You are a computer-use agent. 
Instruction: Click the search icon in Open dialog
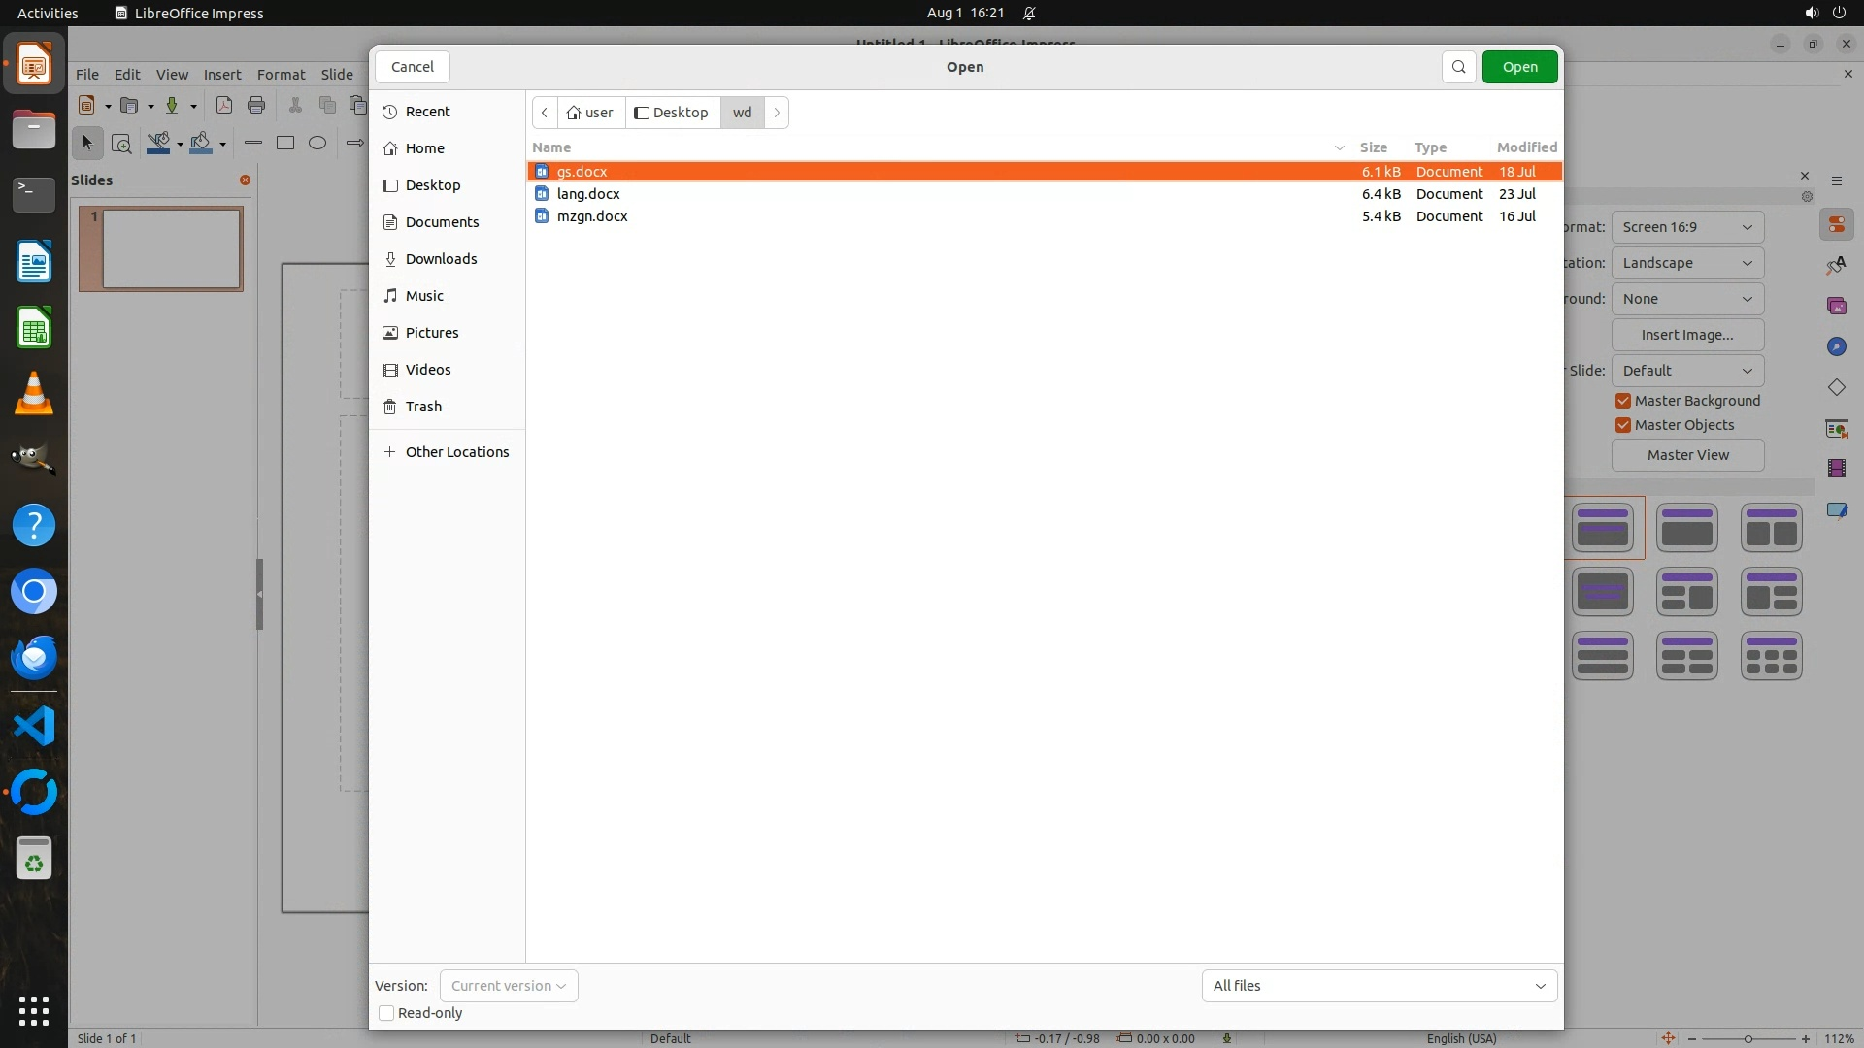click(x=1458, y=67)
